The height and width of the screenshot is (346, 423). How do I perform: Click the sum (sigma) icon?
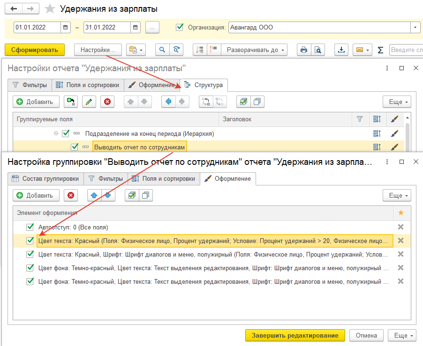pyautogui.click(x=380, y=50)
